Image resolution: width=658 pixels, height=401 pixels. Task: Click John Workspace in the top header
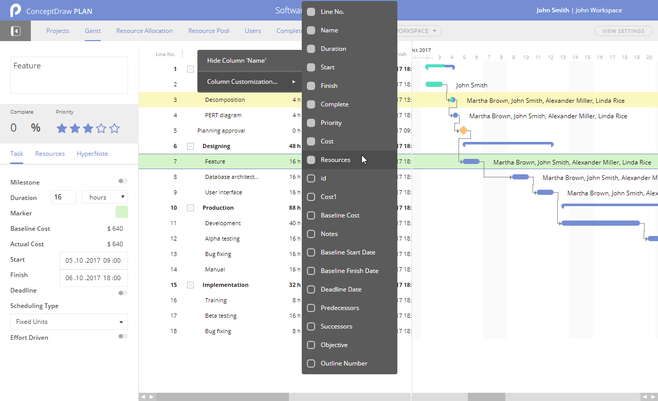[x=598, y=10]
